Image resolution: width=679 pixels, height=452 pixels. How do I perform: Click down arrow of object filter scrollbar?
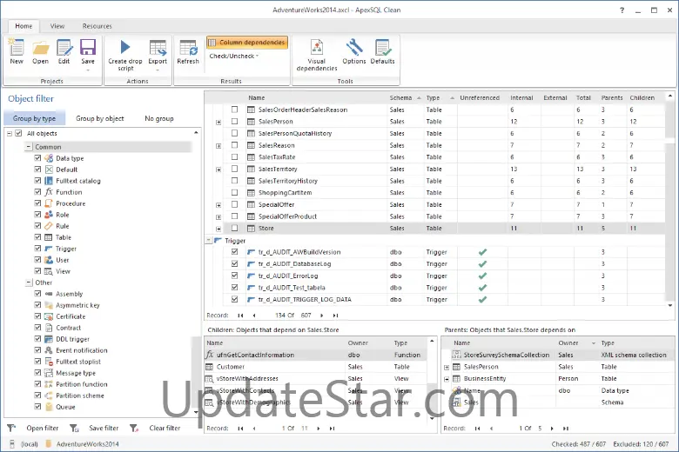[x=196, y=412]
